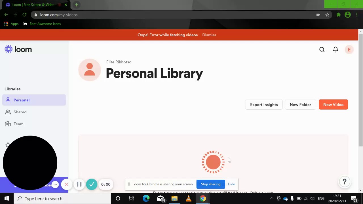
Task: Open the Action Center notifications
Action: pos(354,199)
